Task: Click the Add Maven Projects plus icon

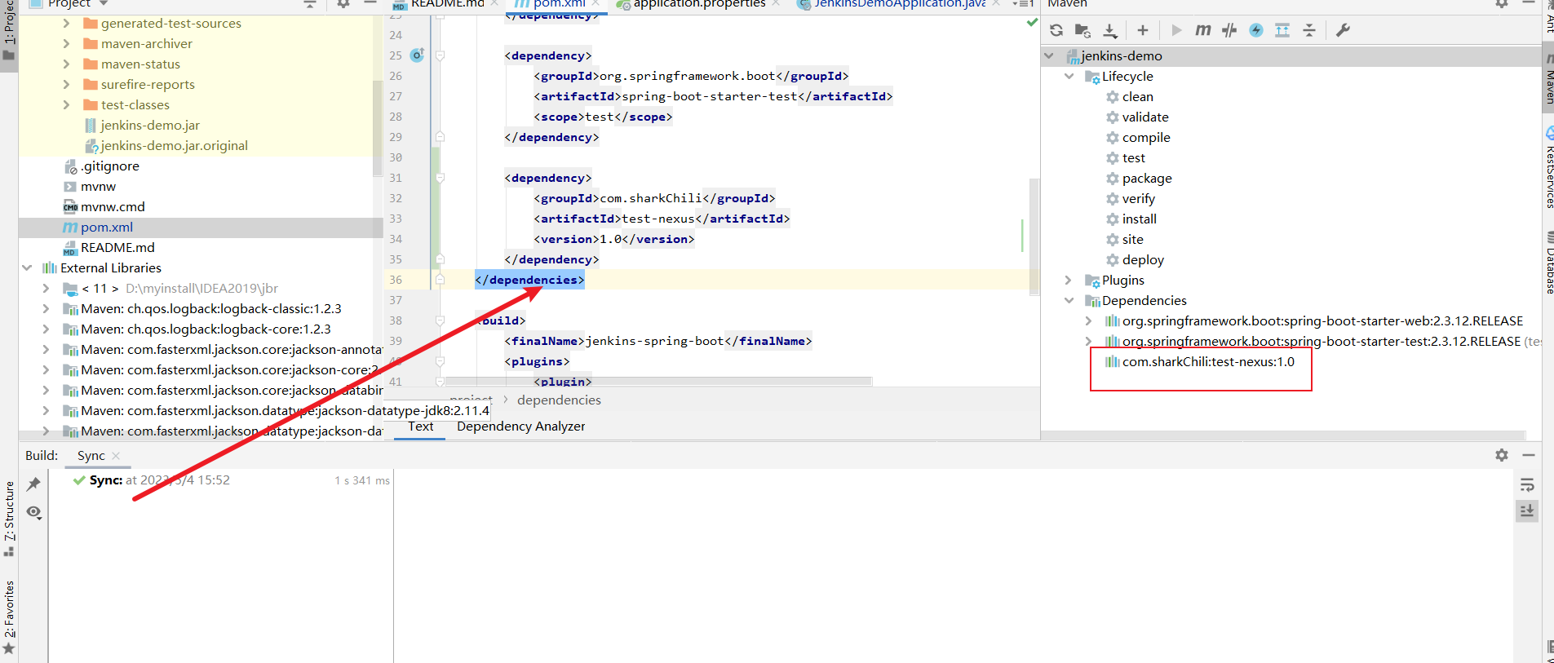Action: click(1142, 30)
